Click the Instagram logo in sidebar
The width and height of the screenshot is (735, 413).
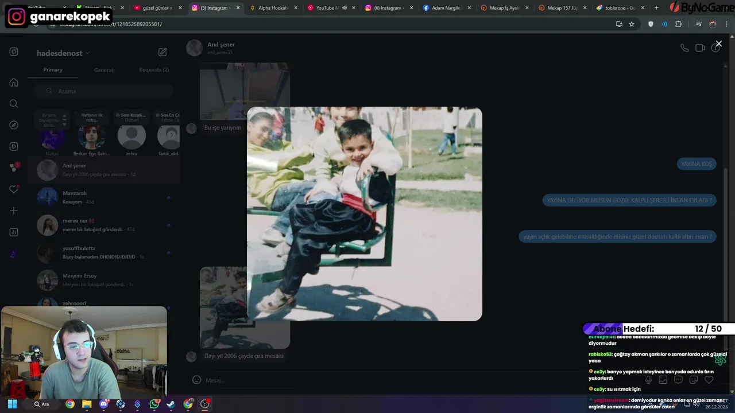tap(14, 52)
